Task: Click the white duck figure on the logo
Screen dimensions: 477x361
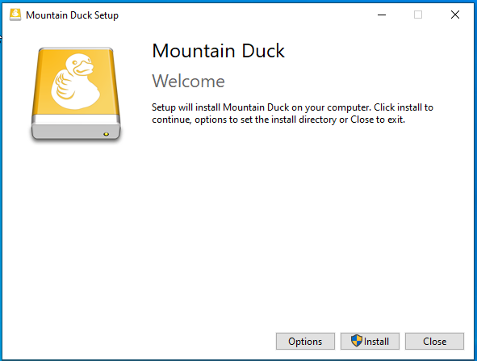Action: (75, 82)
